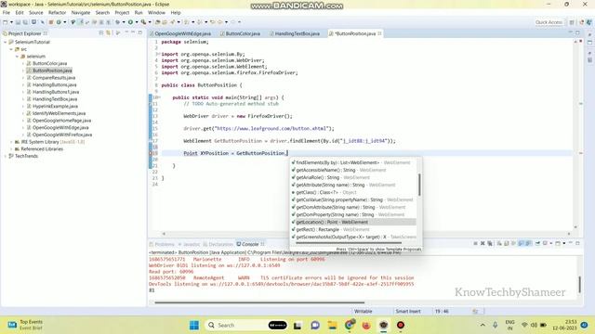Click the Save toolbar icon
Image resolution: width=595 pixels, height=334 pixels.
pyautogui.click(x=18, y=22)
